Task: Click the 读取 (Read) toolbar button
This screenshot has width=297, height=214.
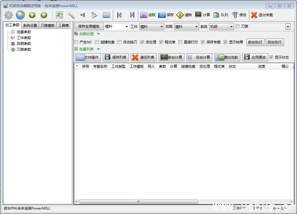Action: [x=148, y=15]
